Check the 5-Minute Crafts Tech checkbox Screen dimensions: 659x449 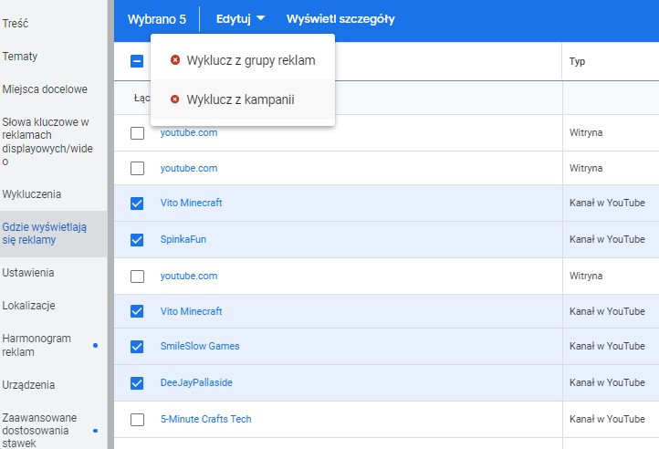137,420
